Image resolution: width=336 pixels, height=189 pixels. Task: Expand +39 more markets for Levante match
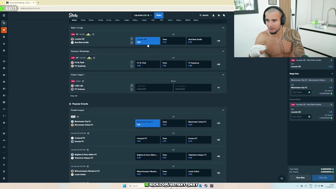218,41
